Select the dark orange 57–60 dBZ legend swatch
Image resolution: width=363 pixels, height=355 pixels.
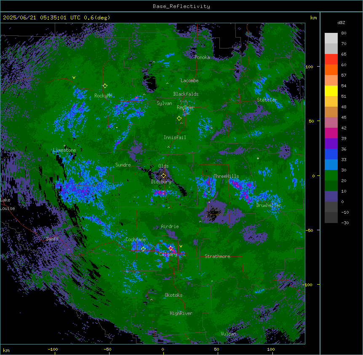(x=331, y=70)
